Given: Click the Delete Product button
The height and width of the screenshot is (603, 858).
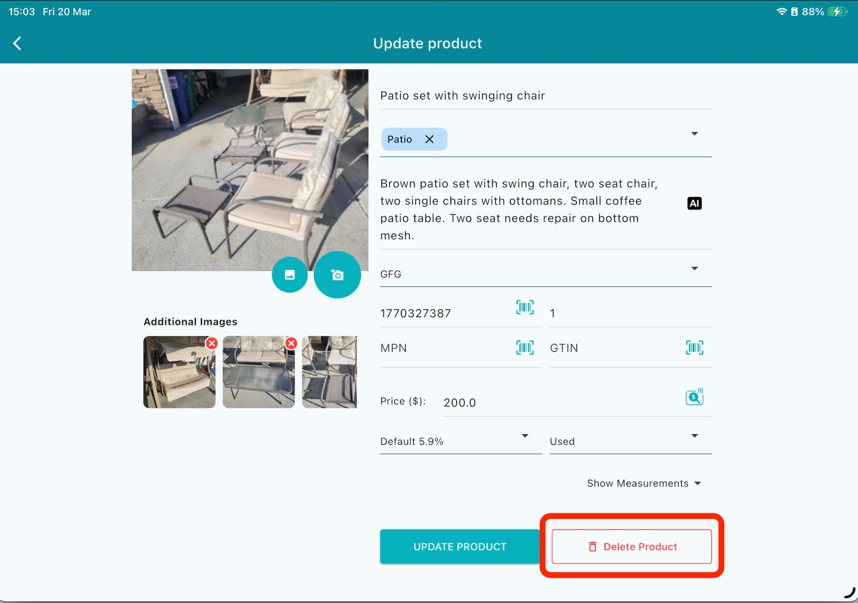Looking at the screenshot, I should 631,546.
